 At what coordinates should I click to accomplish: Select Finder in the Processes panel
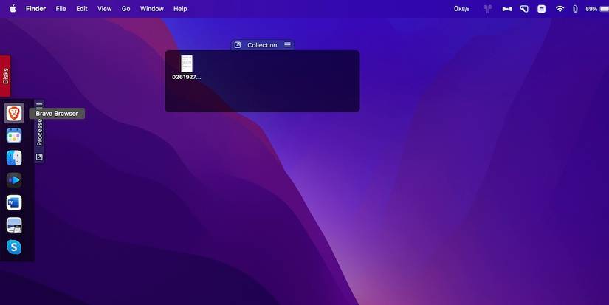pos(14,158)
